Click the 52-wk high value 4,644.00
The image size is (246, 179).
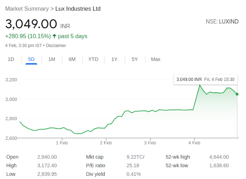[219, 157]
